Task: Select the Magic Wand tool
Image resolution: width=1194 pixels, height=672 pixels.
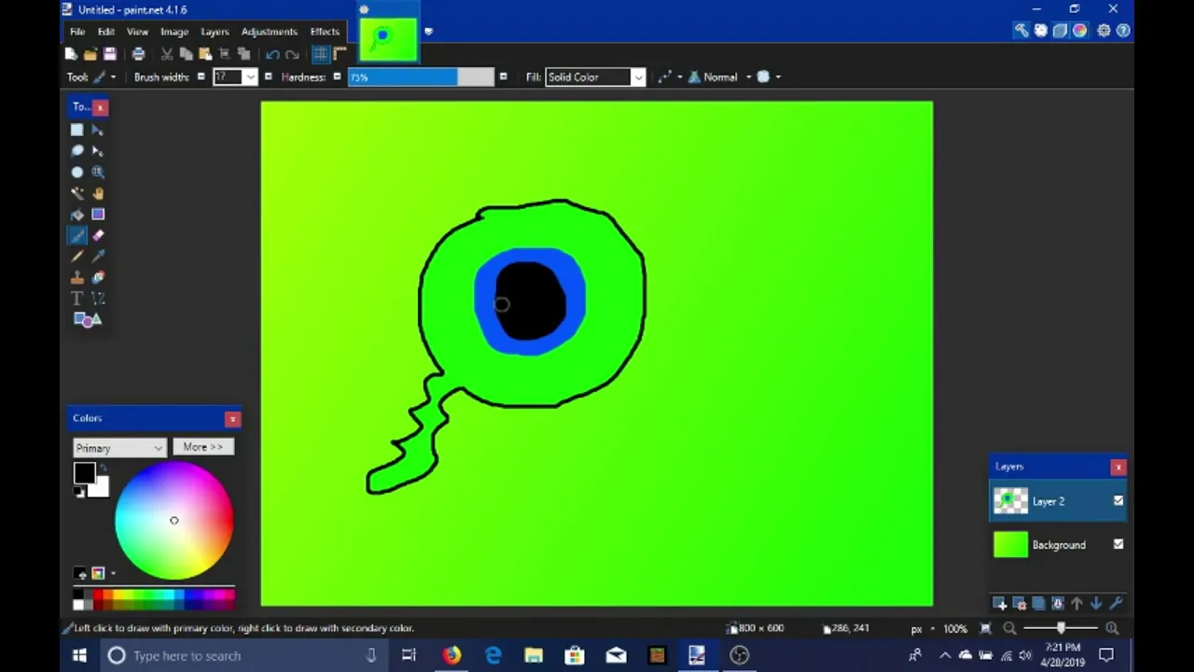Action: coord(77,193)
